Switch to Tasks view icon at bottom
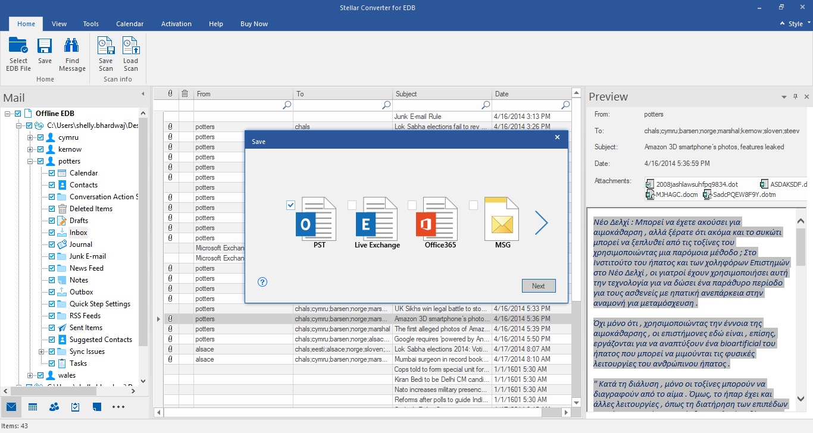Image resolution: width=813 pixels, height=433 pixels. coord(76,407)
